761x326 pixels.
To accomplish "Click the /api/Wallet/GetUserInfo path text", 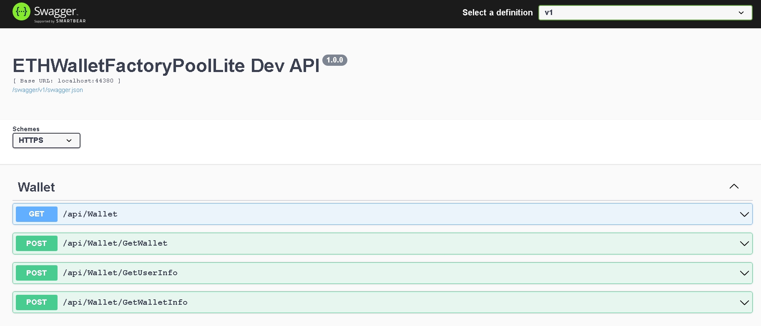I will 120,273.
